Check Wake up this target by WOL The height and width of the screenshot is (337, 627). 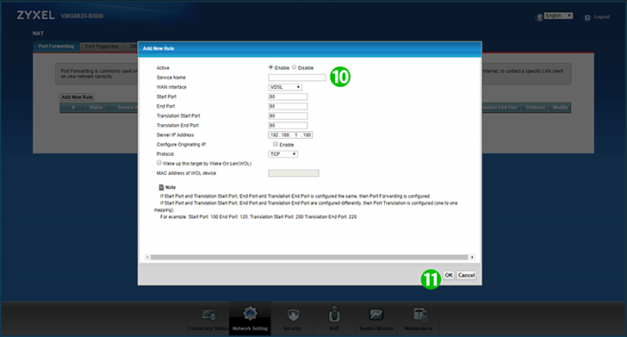[159, 163]
